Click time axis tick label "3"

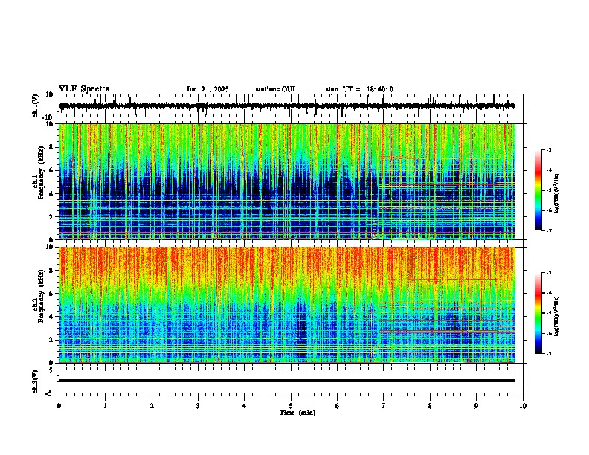click(x=198, y=406)
